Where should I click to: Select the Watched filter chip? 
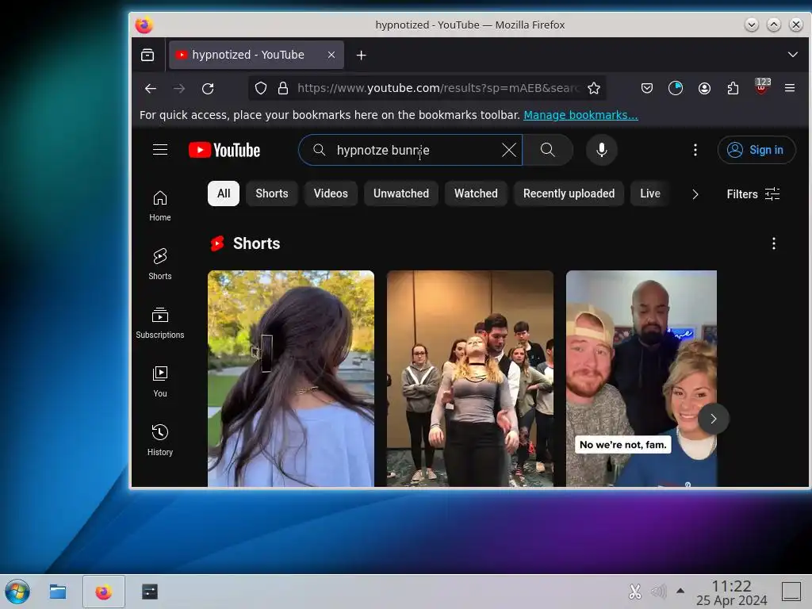coord(476,193)
